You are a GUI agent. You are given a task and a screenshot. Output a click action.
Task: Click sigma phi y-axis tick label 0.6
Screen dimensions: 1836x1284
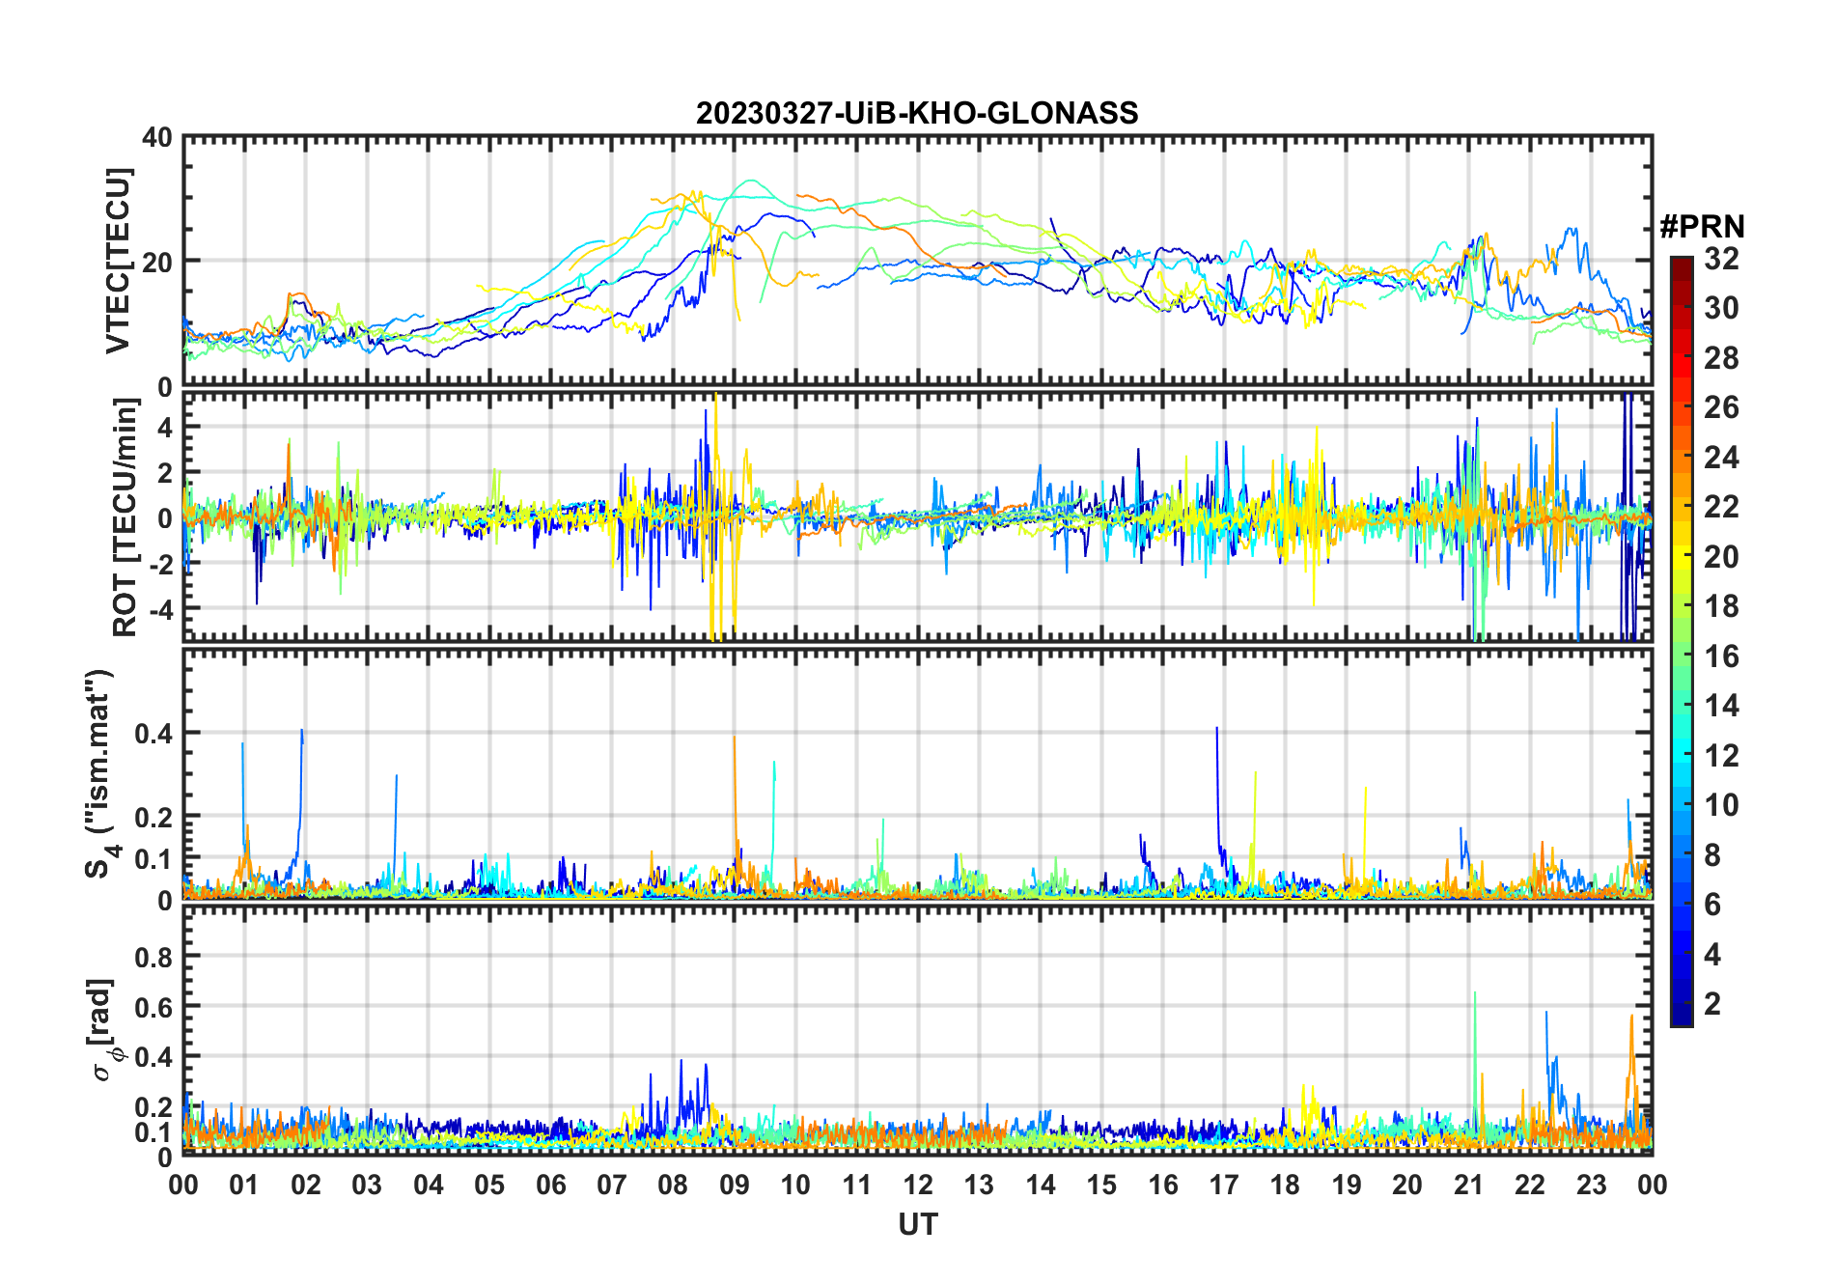point(154,1007)
